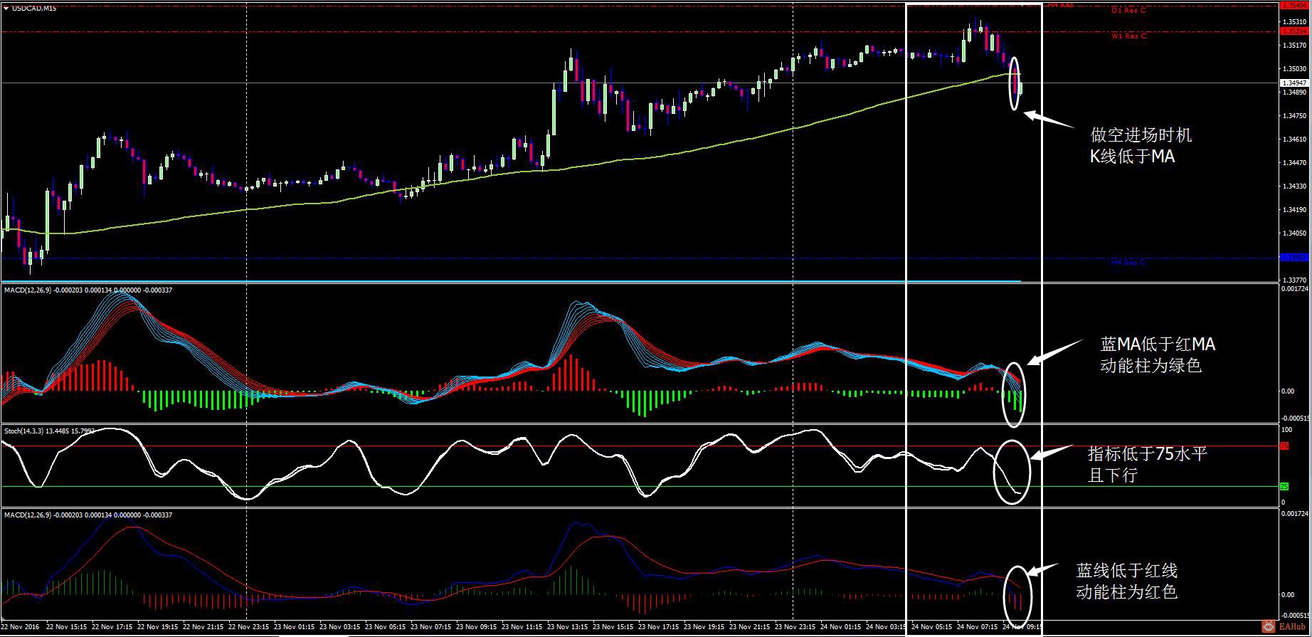
Task: Click the W1 Res C resistance label
Action: [x=1128, y=36]
